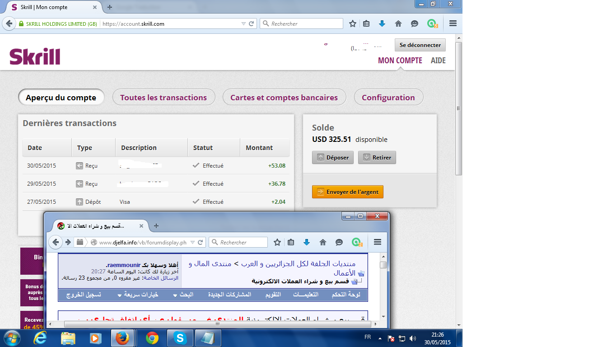
Task: Reload the djelfa.info forum page
Action: 201,242
